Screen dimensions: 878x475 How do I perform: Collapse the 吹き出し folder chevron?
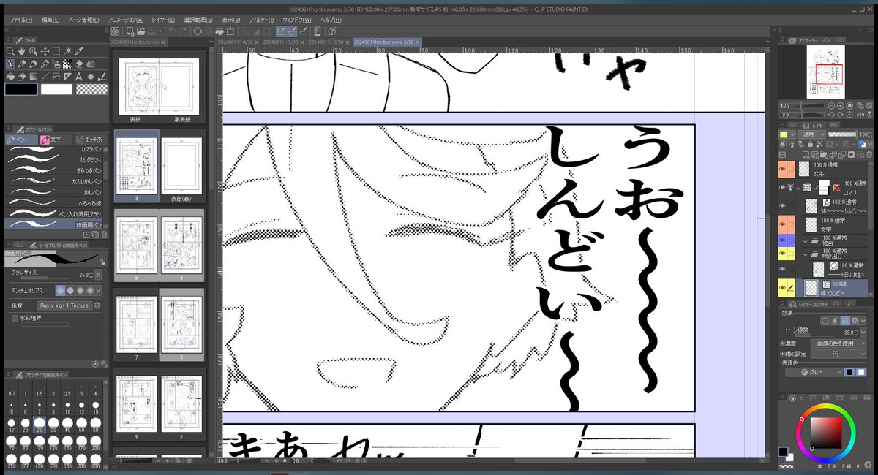(x=805, y=254)
